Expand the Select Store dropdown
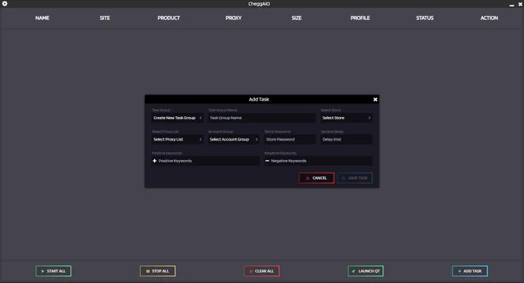 pos(346,118)
